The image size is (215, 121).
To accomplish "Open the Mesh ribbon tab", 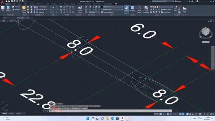I will pos(26,4).
